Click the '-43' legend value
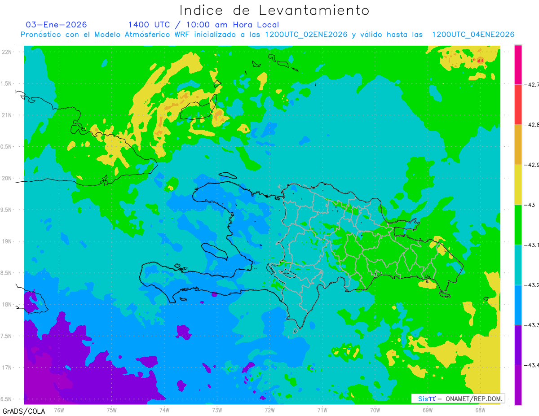Image resolution: width=539 pixels, height=416 pixels. (530, 205)
